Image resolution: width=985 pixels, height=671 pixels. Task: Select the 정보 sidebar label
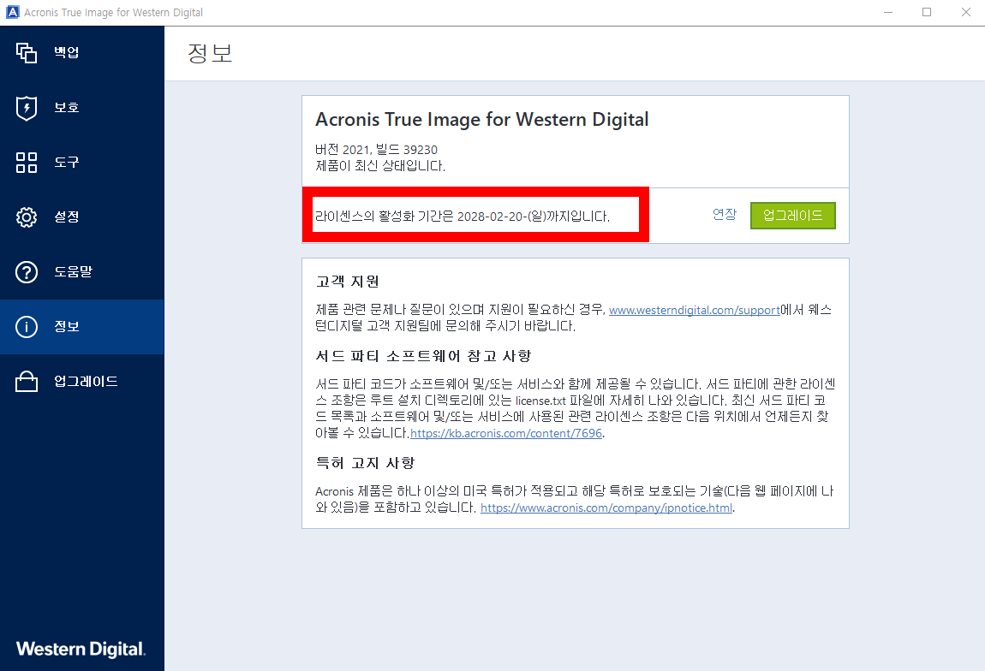(67, 326)
